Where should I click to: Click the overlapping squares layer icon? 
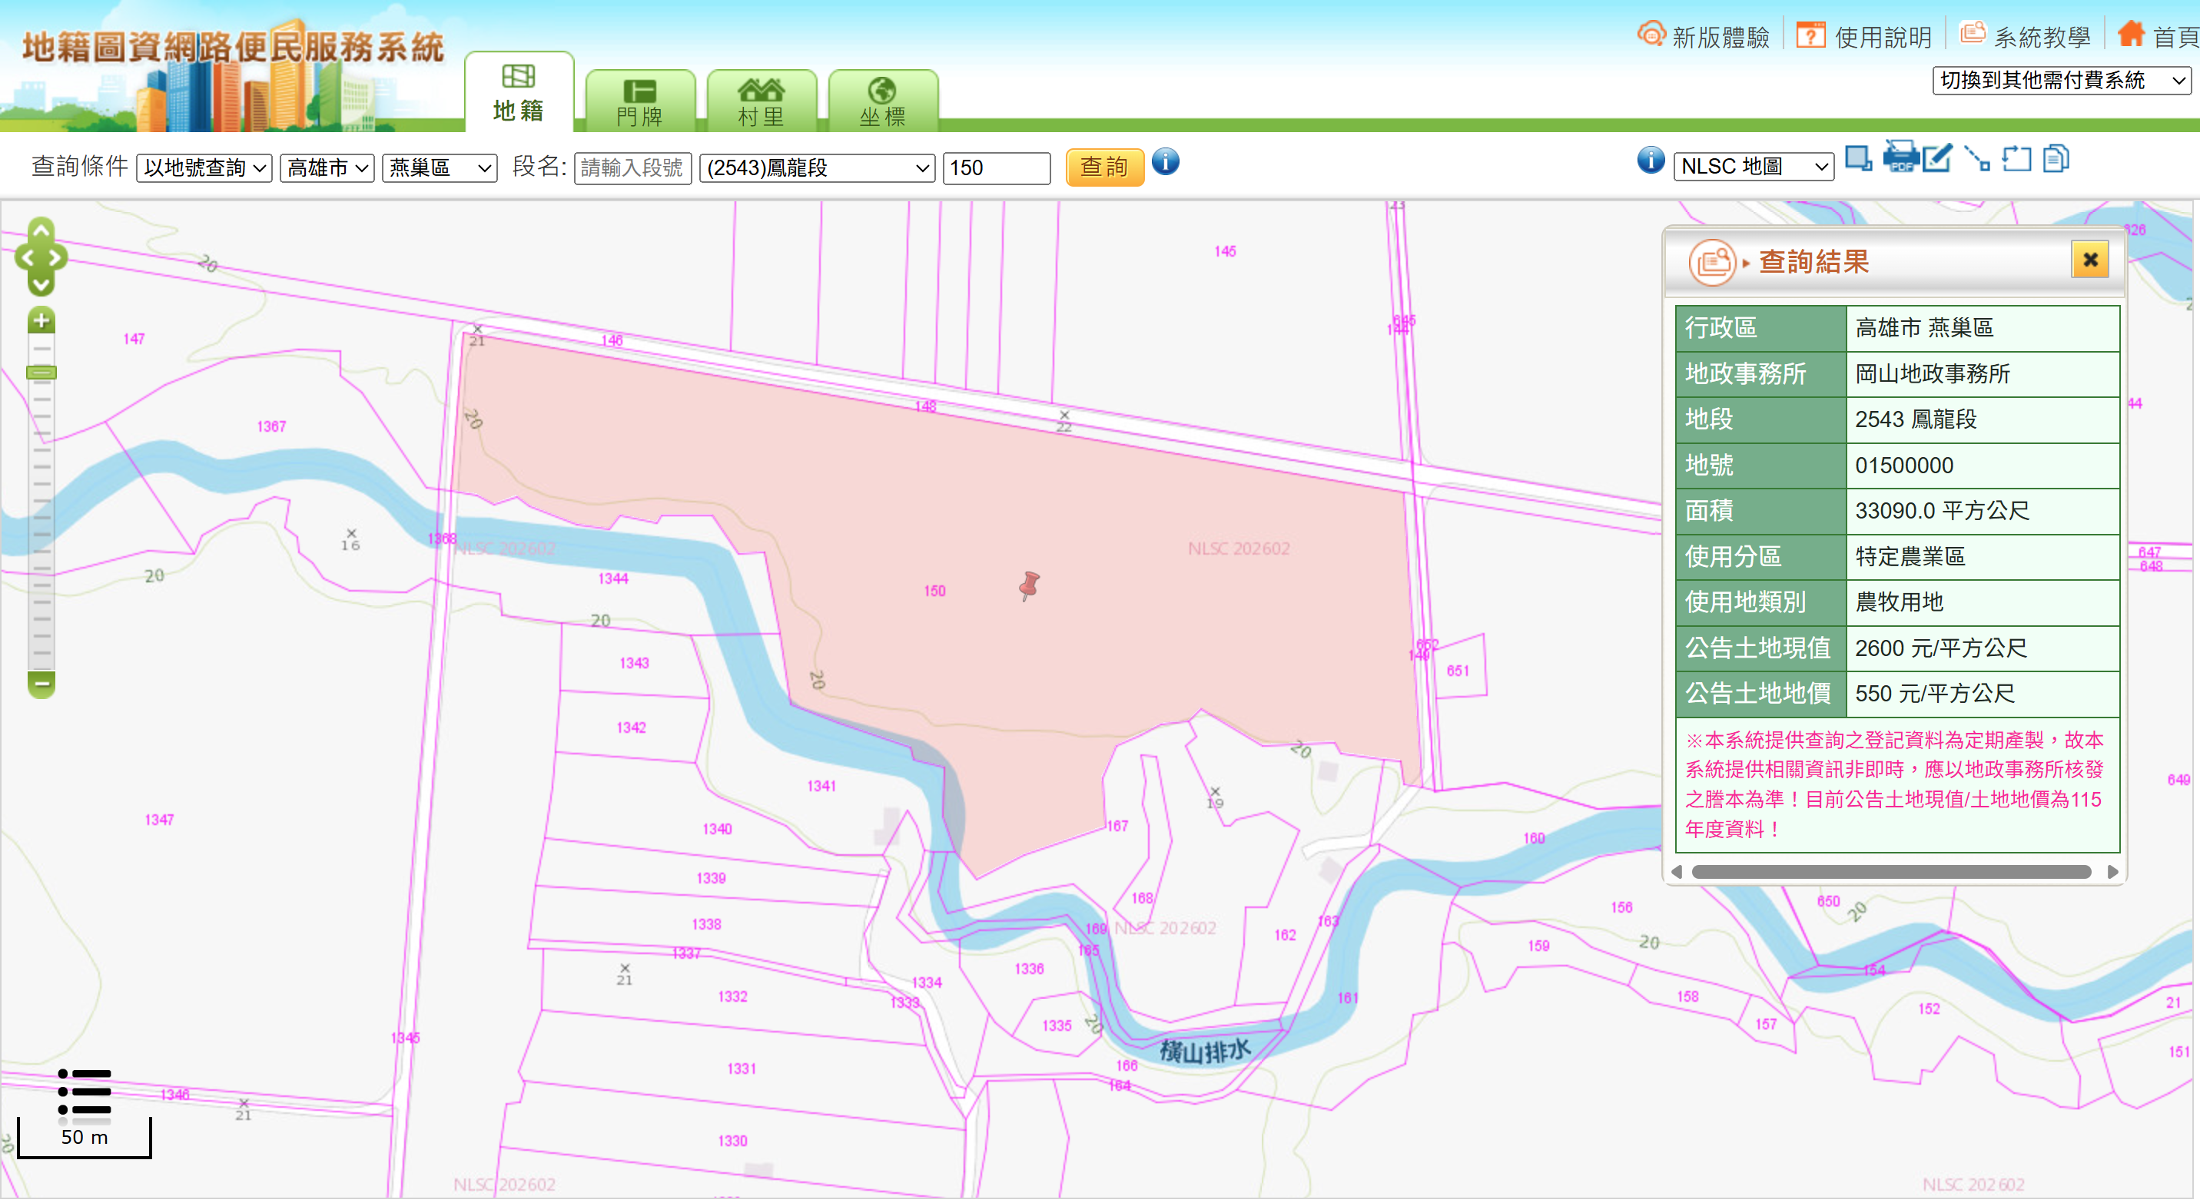1857,159
